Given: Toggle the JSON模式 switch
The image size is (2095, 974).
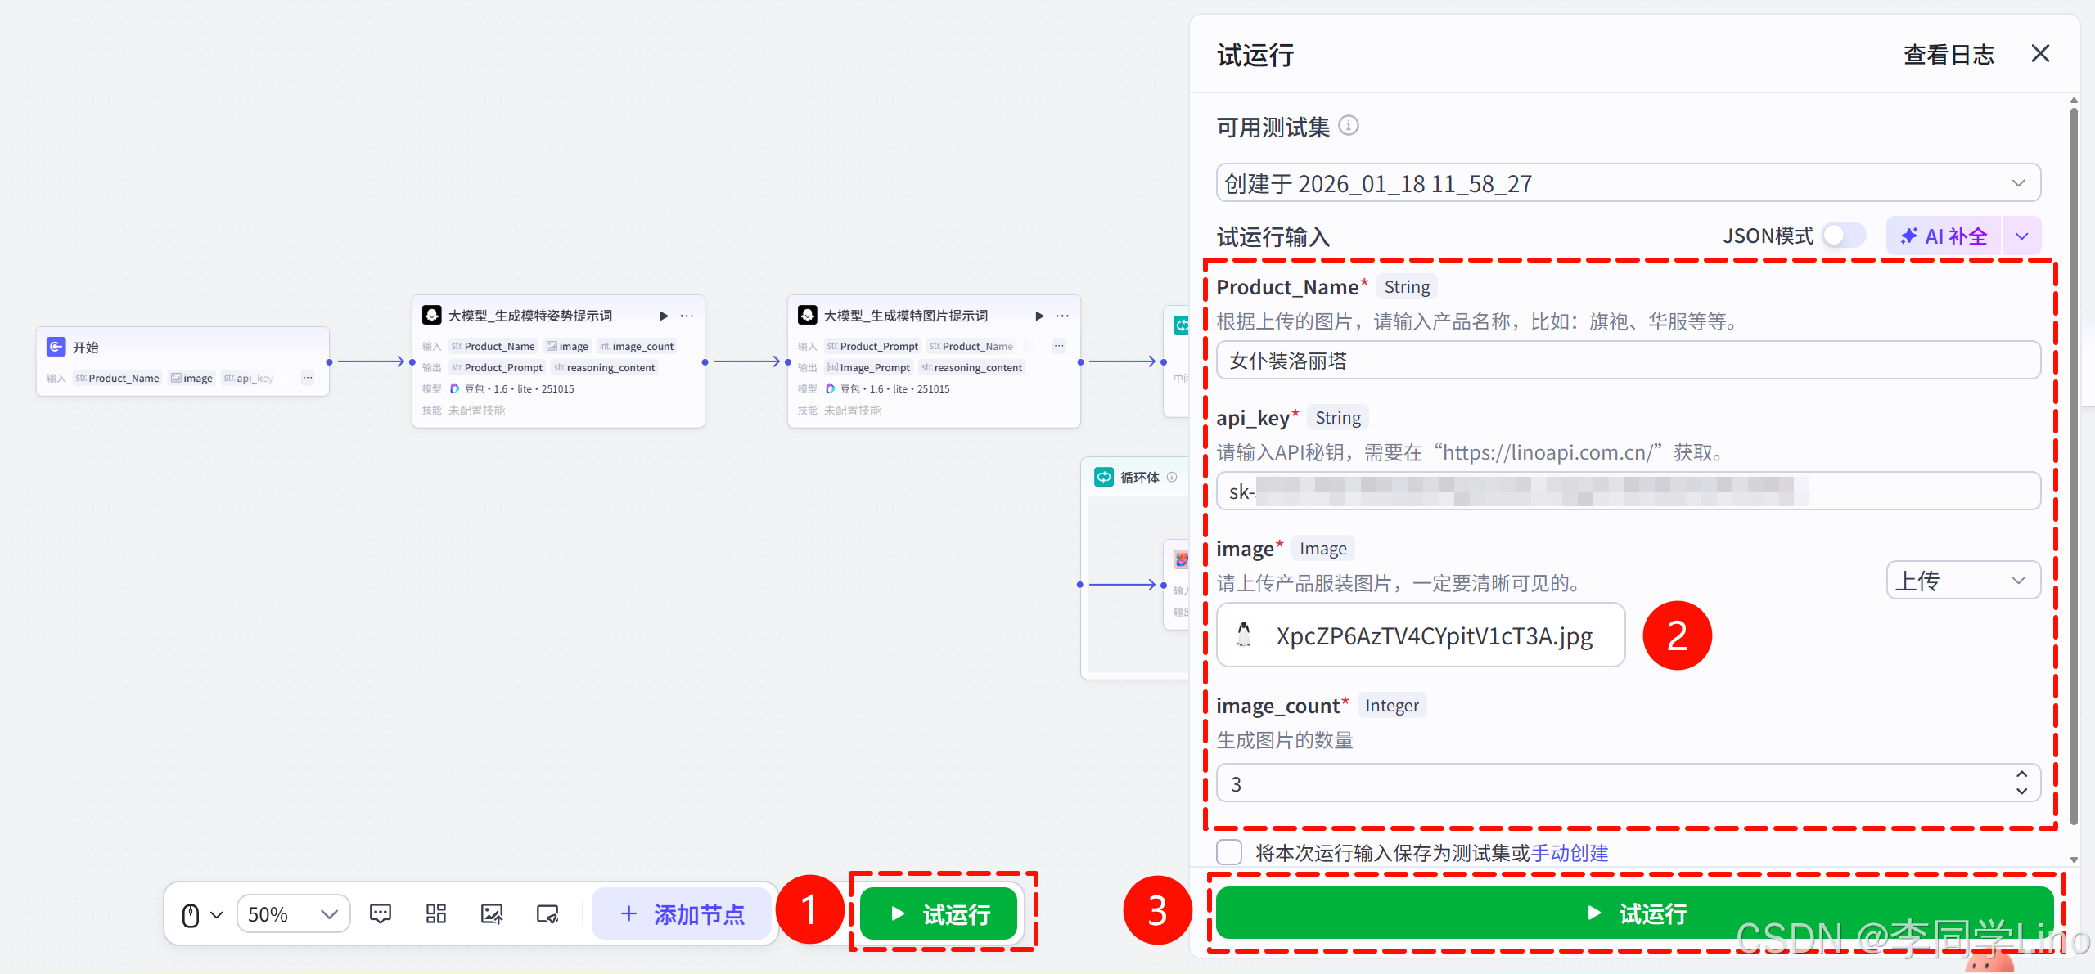Looking at the screenshot, I should (x=1843, y=236).
